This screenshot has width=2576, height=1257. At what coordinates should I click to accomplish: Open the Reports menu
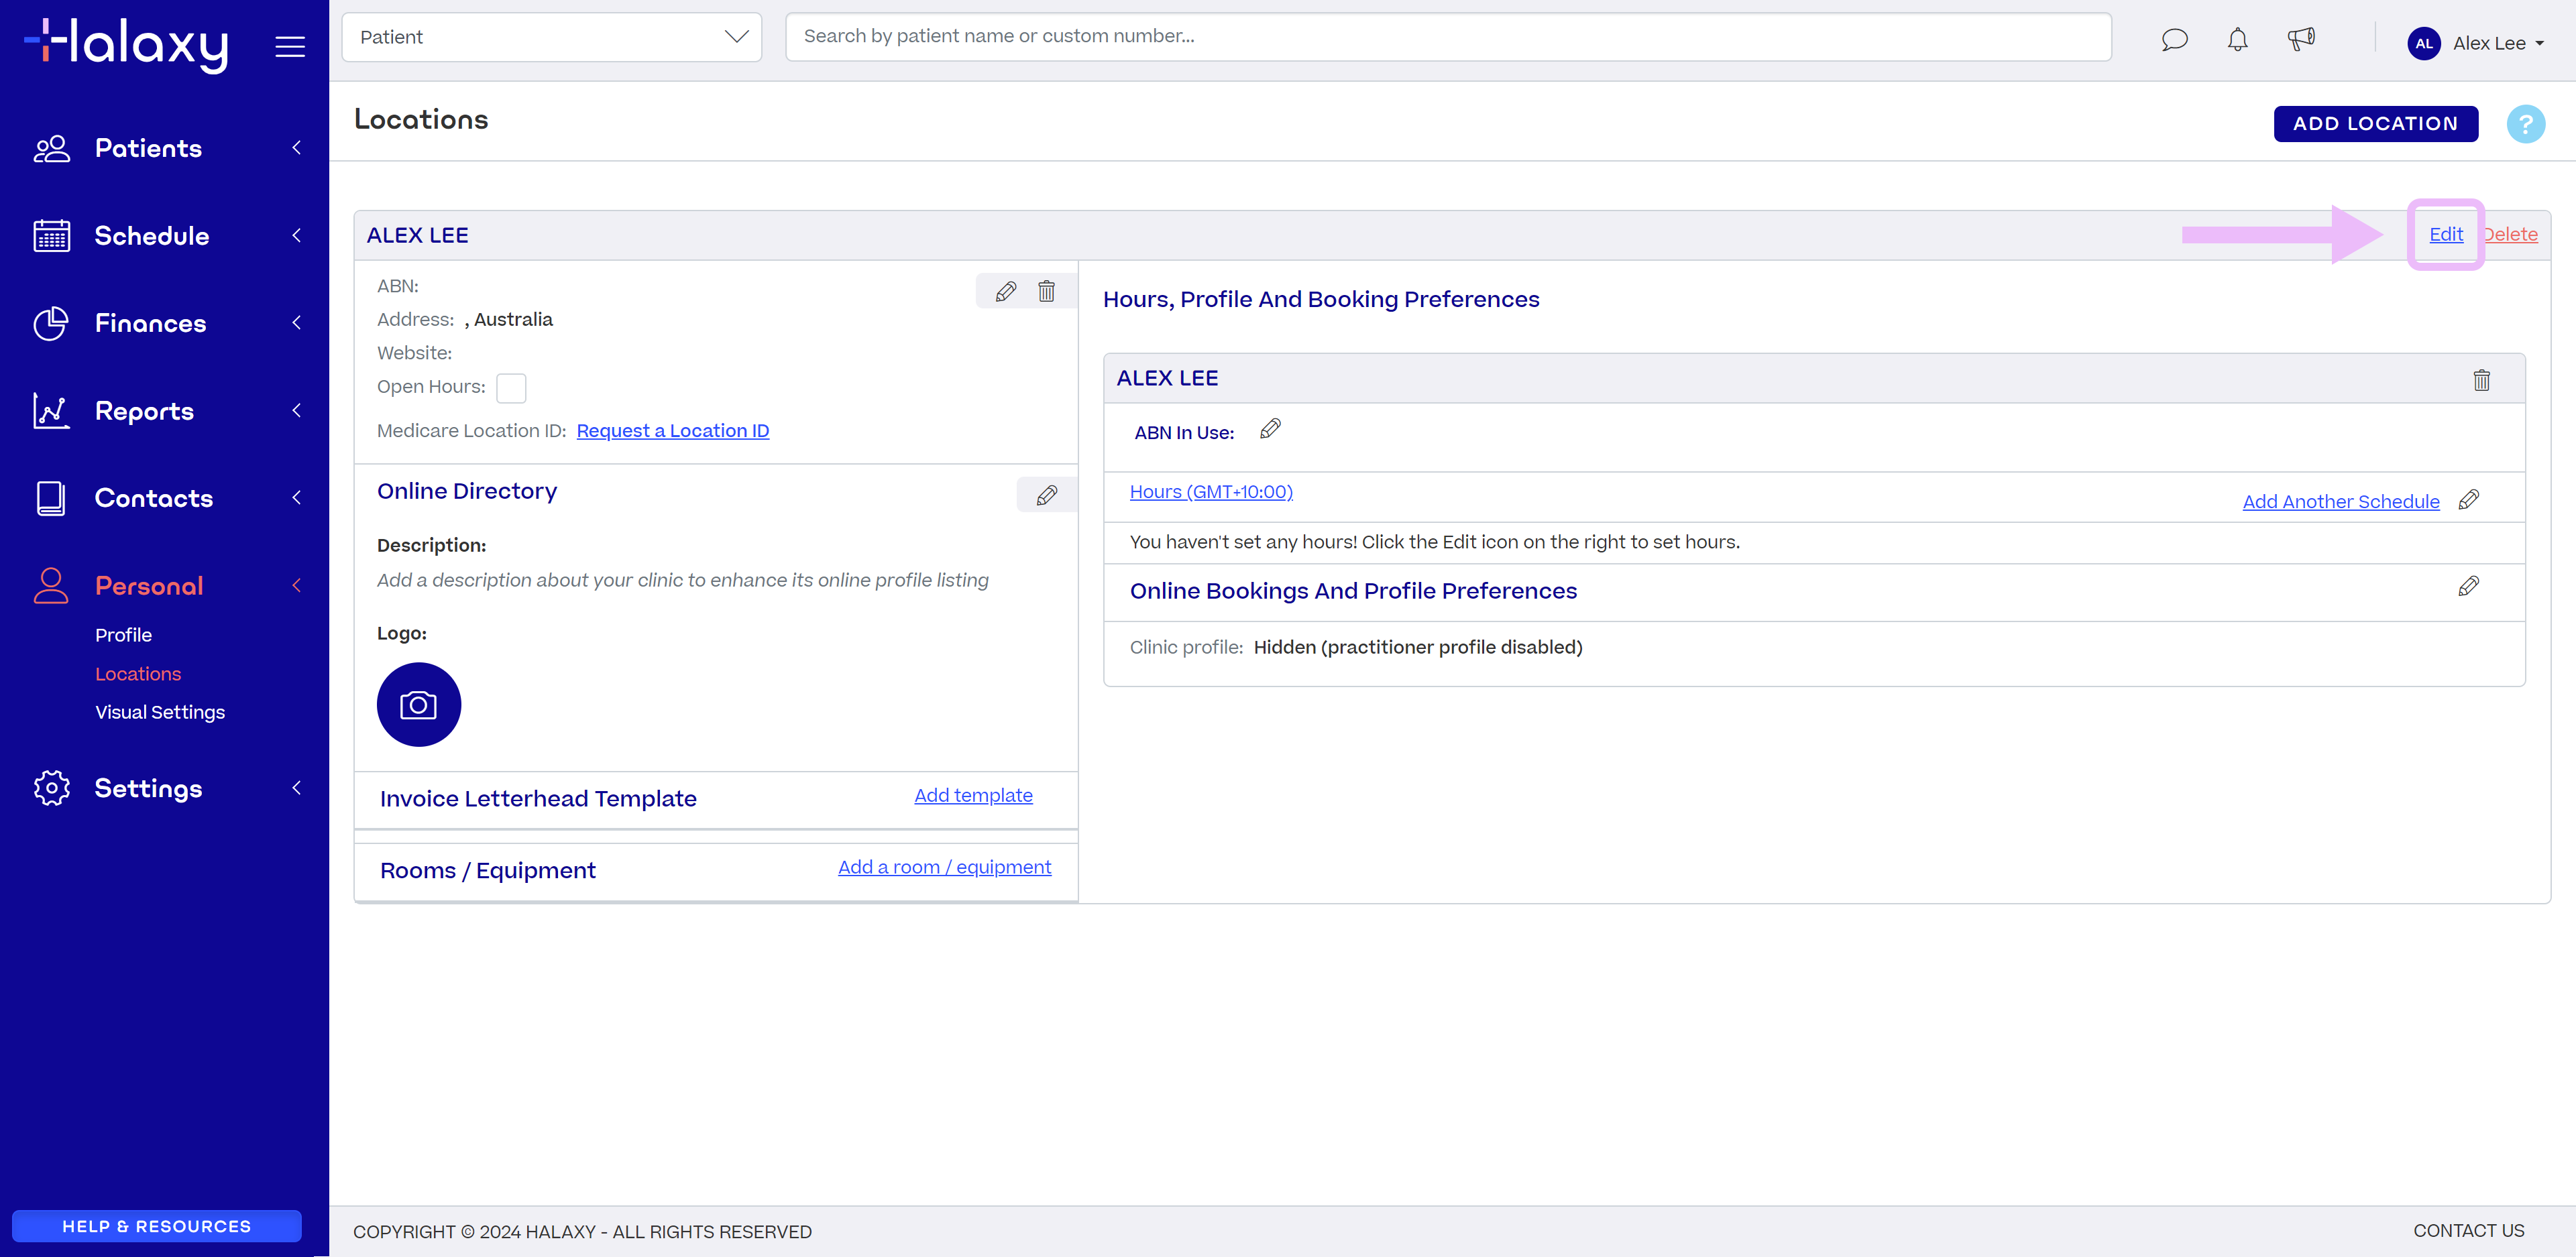144,411
